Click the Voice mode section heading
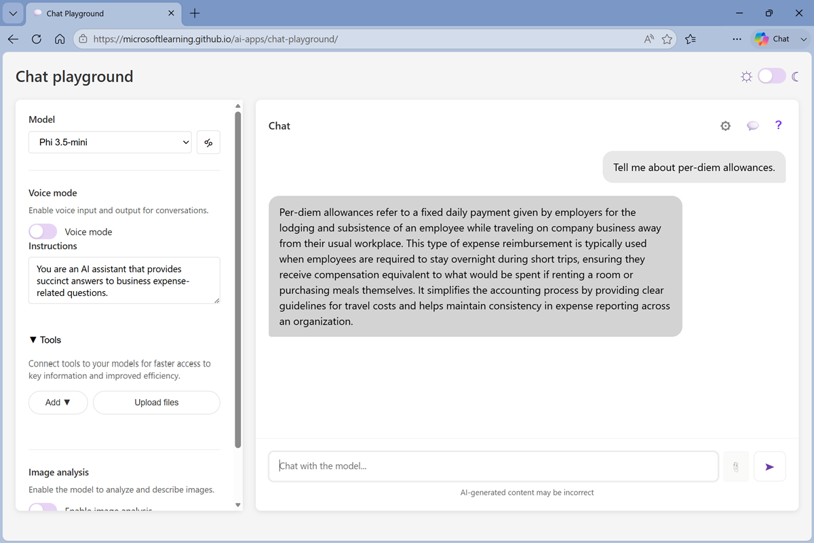The image size is (814, 543). (53, 193)
